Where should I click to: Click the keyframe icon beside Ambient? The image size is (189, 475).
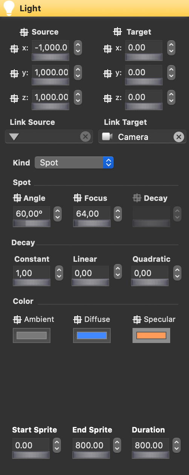[x=17, y=320]
